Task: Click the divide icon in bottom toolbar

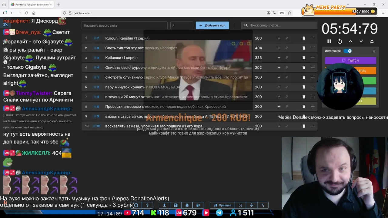Action: tap(251, 205)
